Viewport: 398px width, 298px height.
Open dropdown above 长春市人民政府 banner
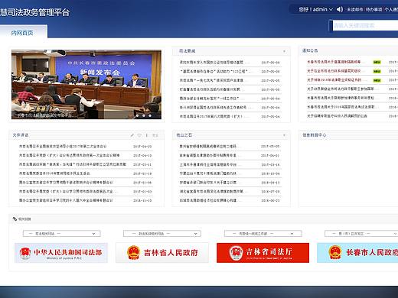(x=361, y=234)
